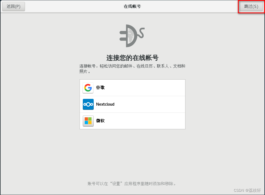The width and height of the screenshot is (265, 195).
Task: Select the Google logo icon
Action: pos(88,88)
